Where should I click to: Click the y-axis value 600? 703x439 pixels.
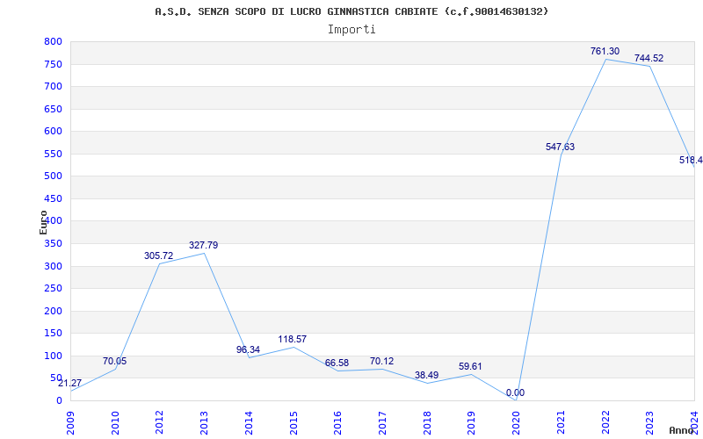[53, 131]
